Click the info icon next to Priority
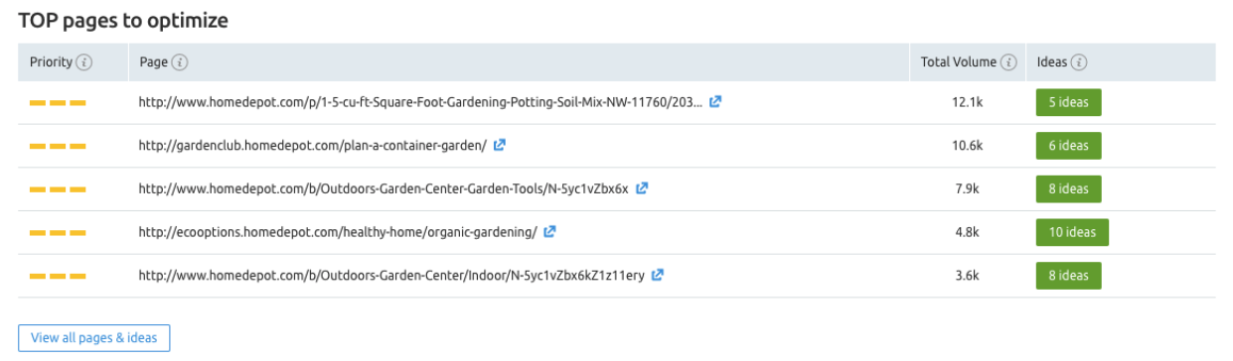Screen dimensions: 1233x361 (x=84, y=62)
